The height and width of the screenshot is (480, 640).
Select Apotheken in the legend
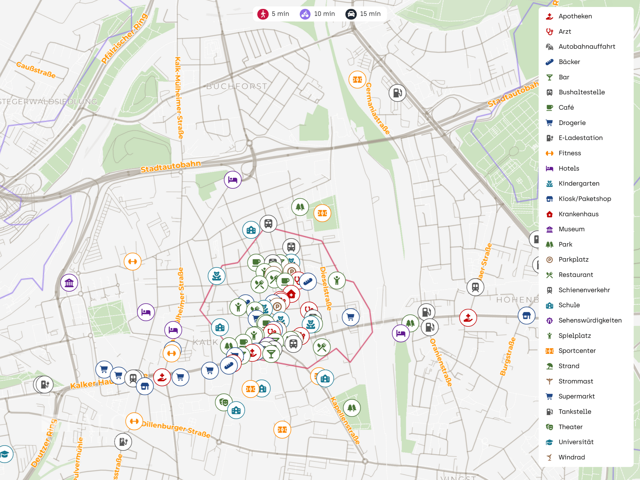(575, 16)
